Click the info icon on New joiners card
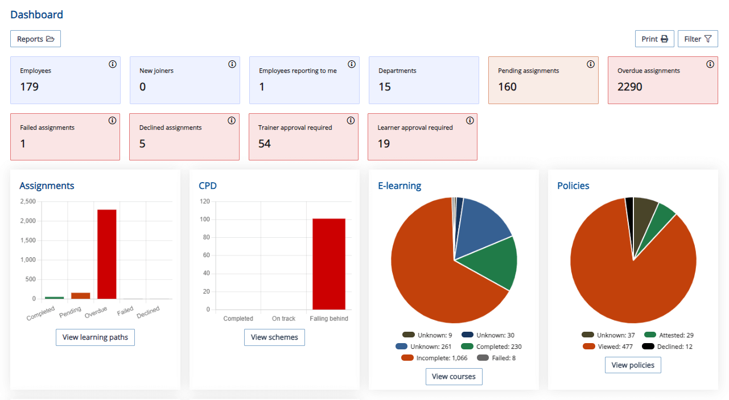Screen dimensions: 729x400 (232, 64)
